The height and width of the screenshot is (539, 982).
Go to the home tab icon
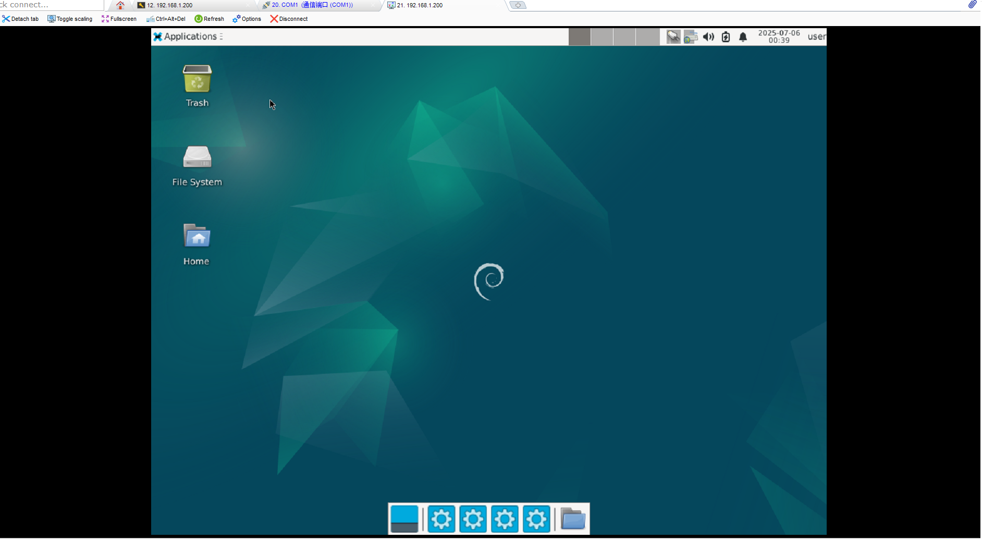click(120, 5)
